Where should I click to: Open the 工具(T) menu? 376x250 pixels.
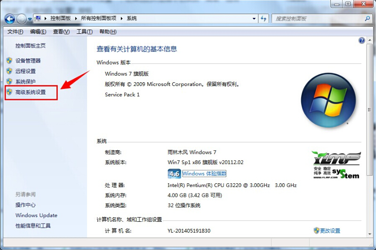pyautogui.click(x=84, y=31)
